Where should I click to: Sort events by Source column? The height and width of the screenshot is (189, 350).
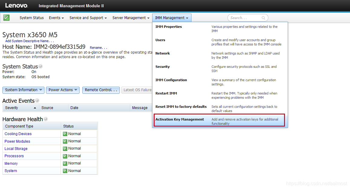point(54,108)
